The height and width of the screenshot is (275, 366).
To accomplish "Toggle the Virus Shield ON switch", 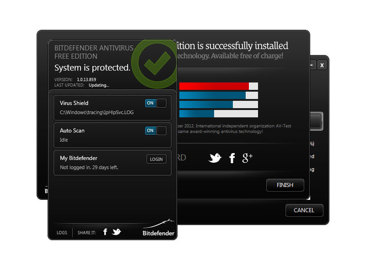I will click(x=156, y=103).
